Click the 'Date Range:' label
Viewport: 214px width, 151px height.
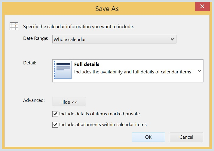click(36, 38)
